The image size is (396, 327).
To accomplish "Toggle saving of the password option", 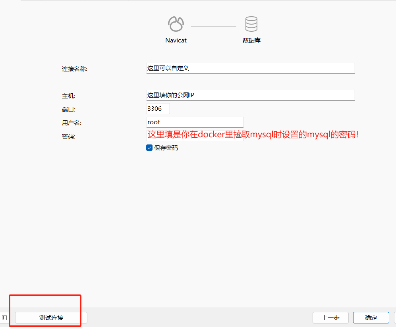I will pyautogui.click(x=149, y=147).
